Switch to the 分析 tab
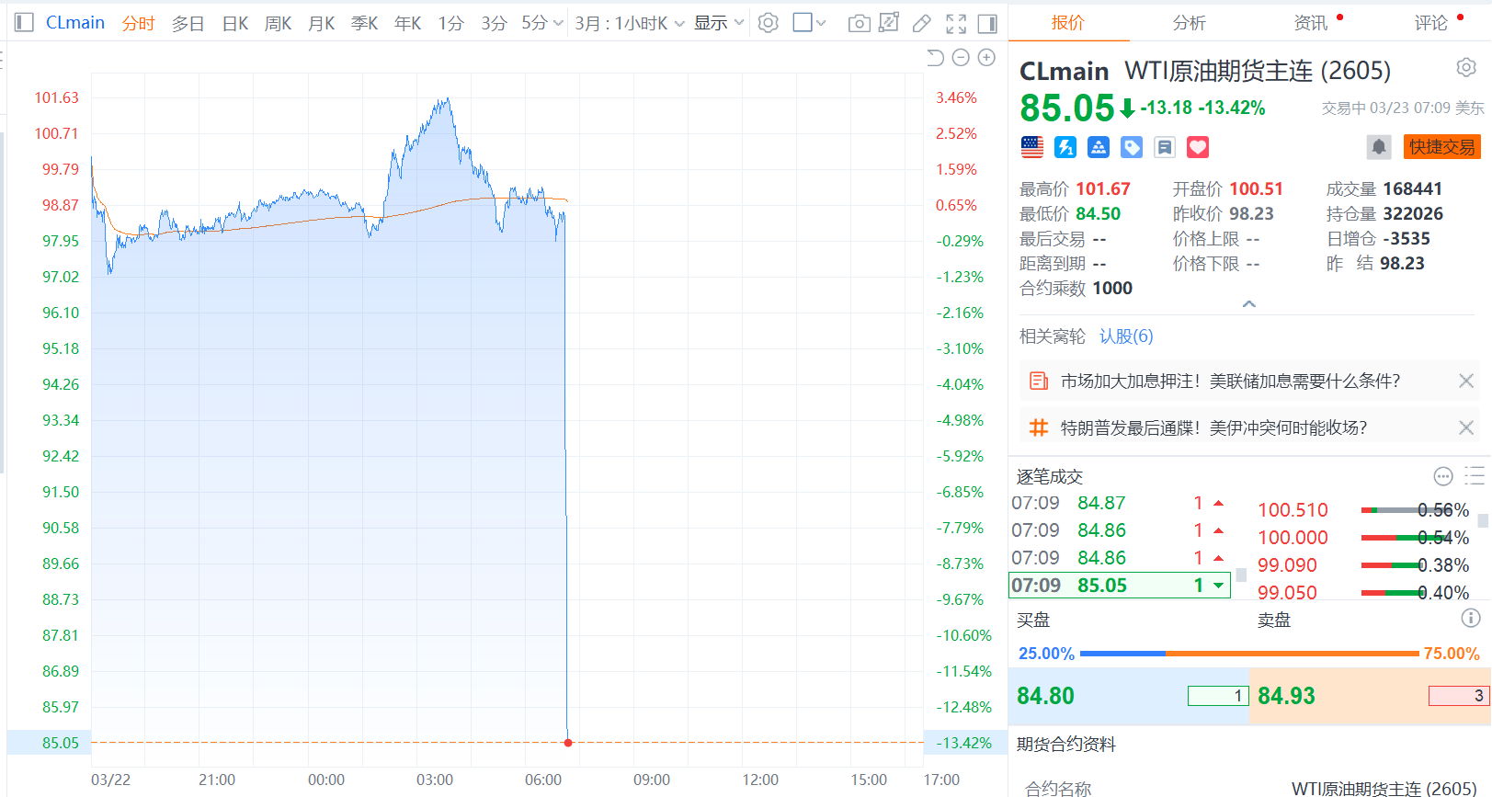This screenshot has width=1492, height=797. tap(1189, 23)
